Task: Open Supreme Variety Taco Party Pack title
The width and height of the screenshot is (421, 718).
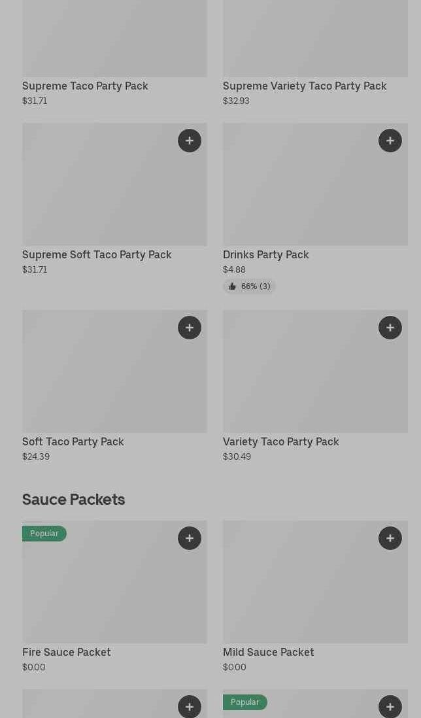Action: (305, 86)
